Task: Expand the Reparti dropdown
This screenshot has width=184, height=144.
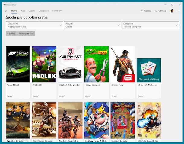Action: [x=93, y=25]
